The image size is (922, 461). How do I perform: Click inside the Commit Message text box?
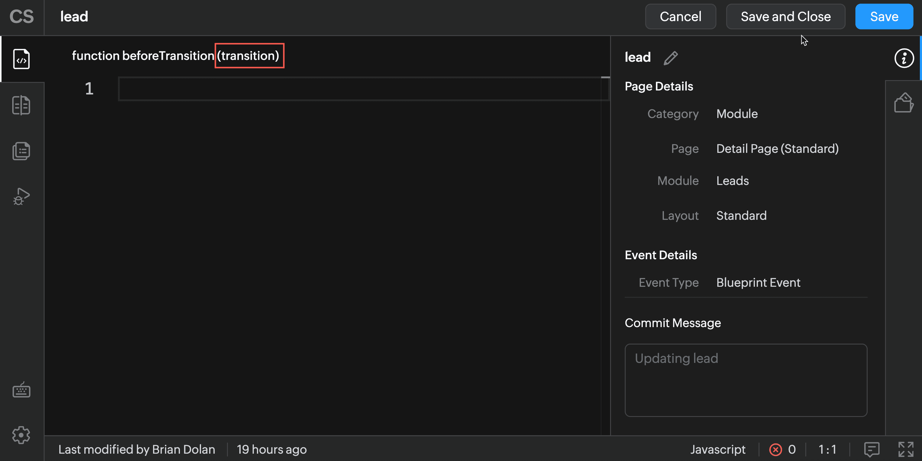(x=745, y=380)
